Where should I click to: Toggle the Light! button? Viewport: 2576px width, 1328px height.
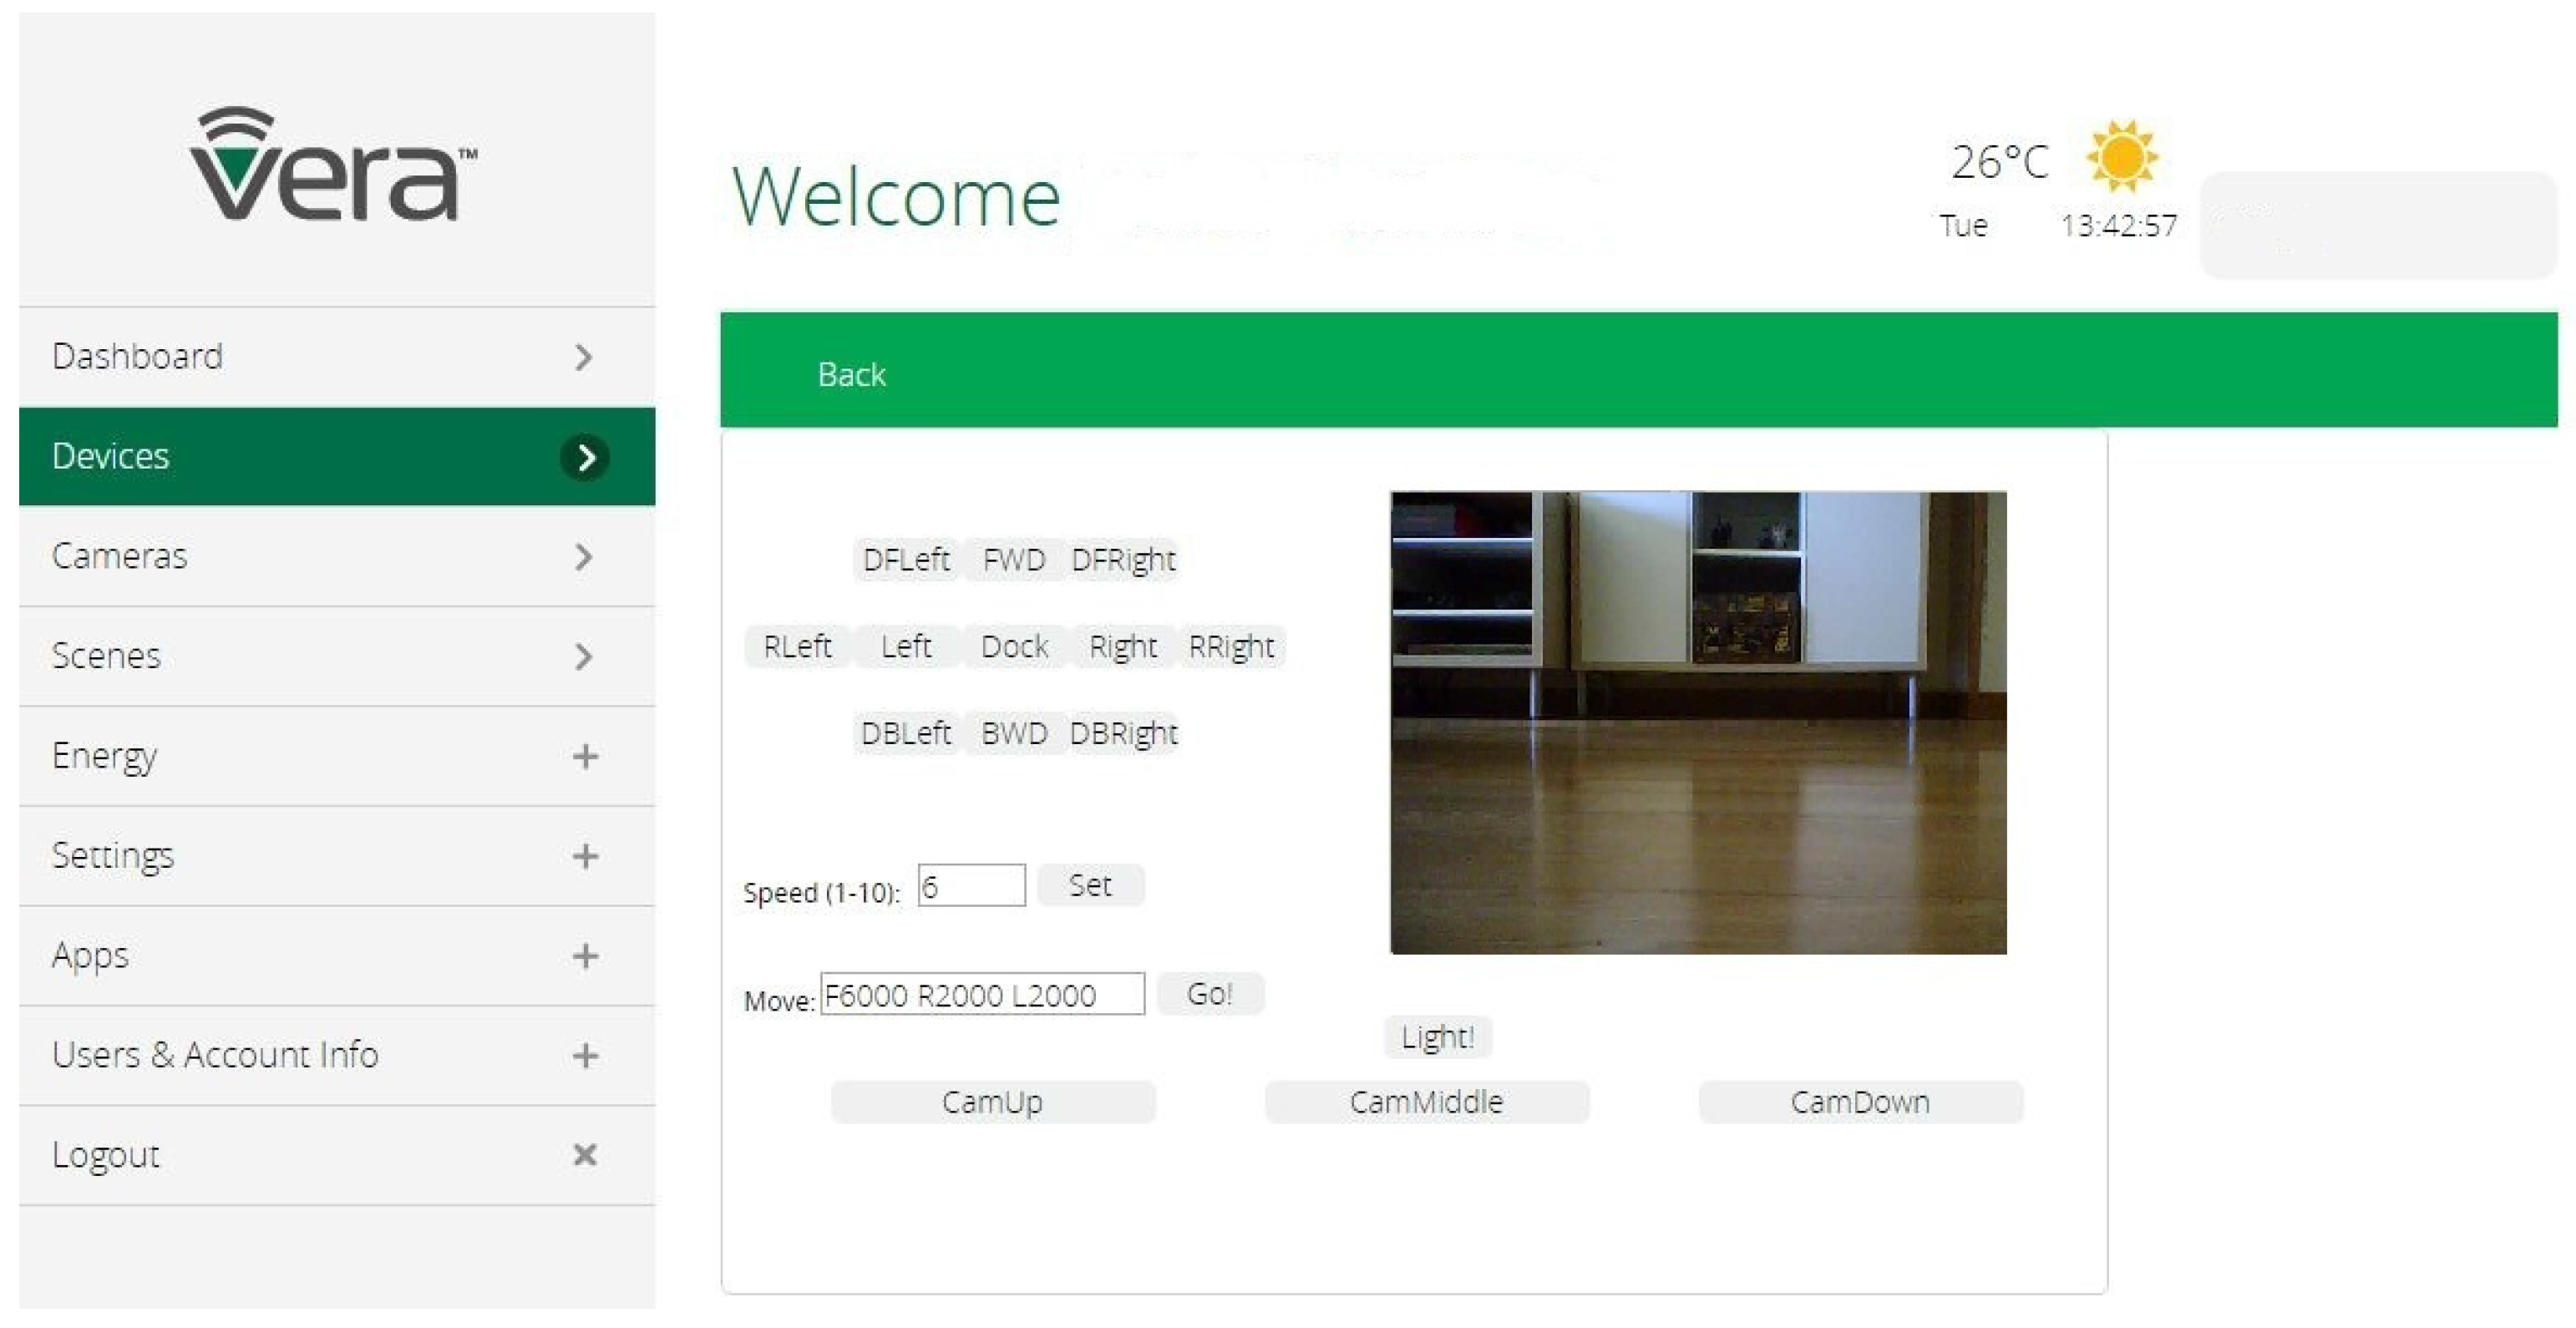pos(1437,1036)
